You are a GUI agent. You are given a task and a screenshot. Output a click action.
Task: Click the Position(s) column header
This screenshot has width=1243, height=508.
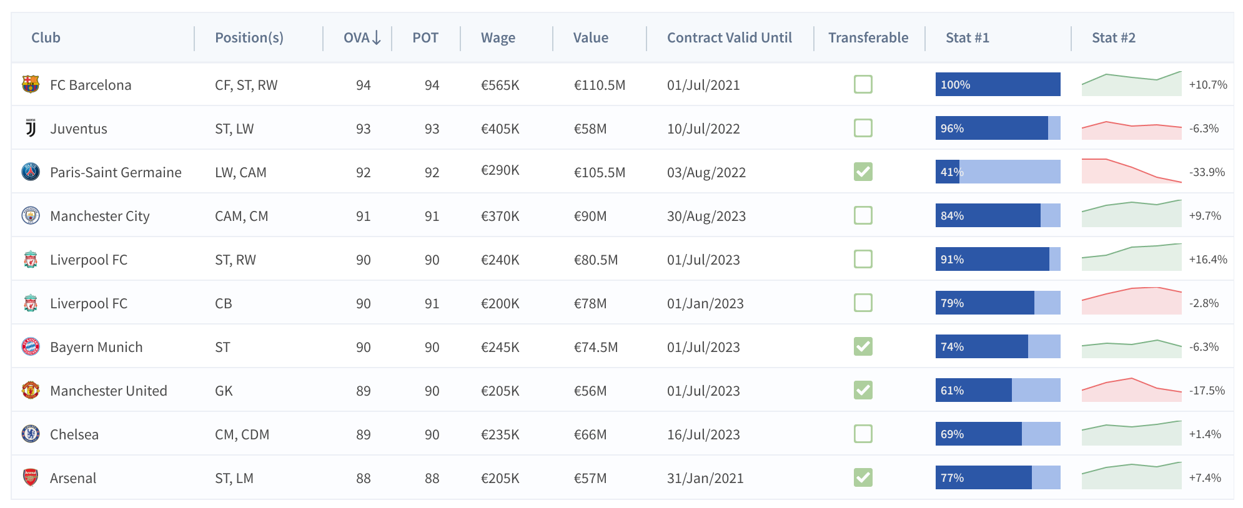point(249,38)
